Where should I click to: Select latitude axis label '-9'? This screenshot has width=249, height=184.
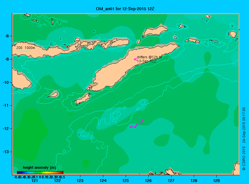tap(7, 59)
